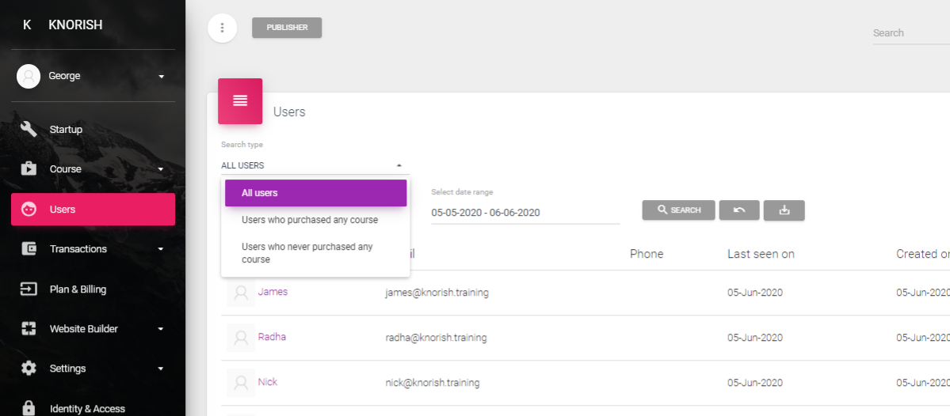Expand the George account menu
The image size is (950, 416).
click(x=161, y=77)
